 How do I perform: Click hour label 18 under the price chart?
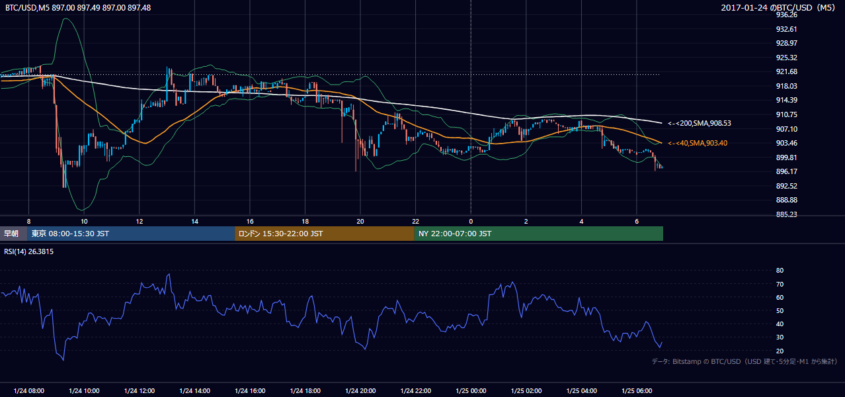point(305,221)
